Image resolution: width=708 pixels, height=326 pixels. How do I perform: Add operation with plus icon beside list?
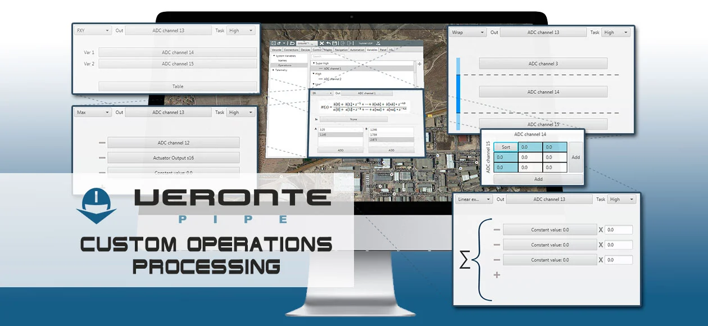tap(420, 64)
